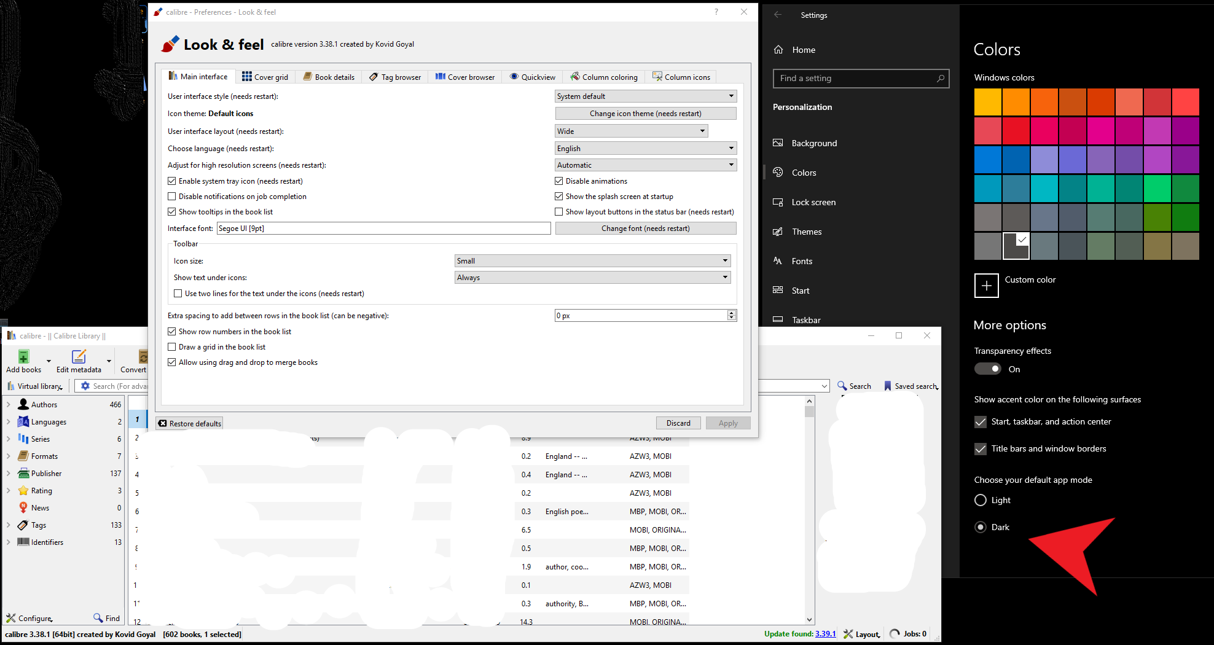Click Restore defaults button
The width and height of the screenshot is (1214, 645).
[x=189, y=423]
